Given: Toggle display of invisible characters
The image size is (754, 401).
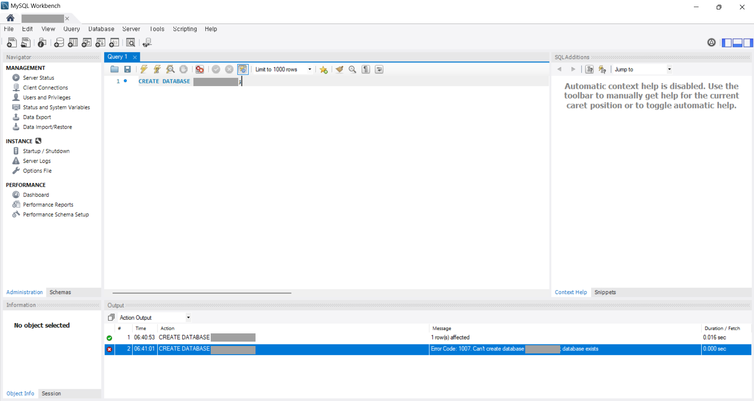Looking at the screenshot, I should click(366, 70).
